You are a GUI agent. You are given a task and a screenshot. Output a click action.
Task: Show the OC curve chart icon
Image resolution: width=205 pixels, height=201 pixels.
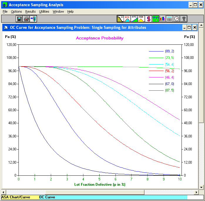120,19
